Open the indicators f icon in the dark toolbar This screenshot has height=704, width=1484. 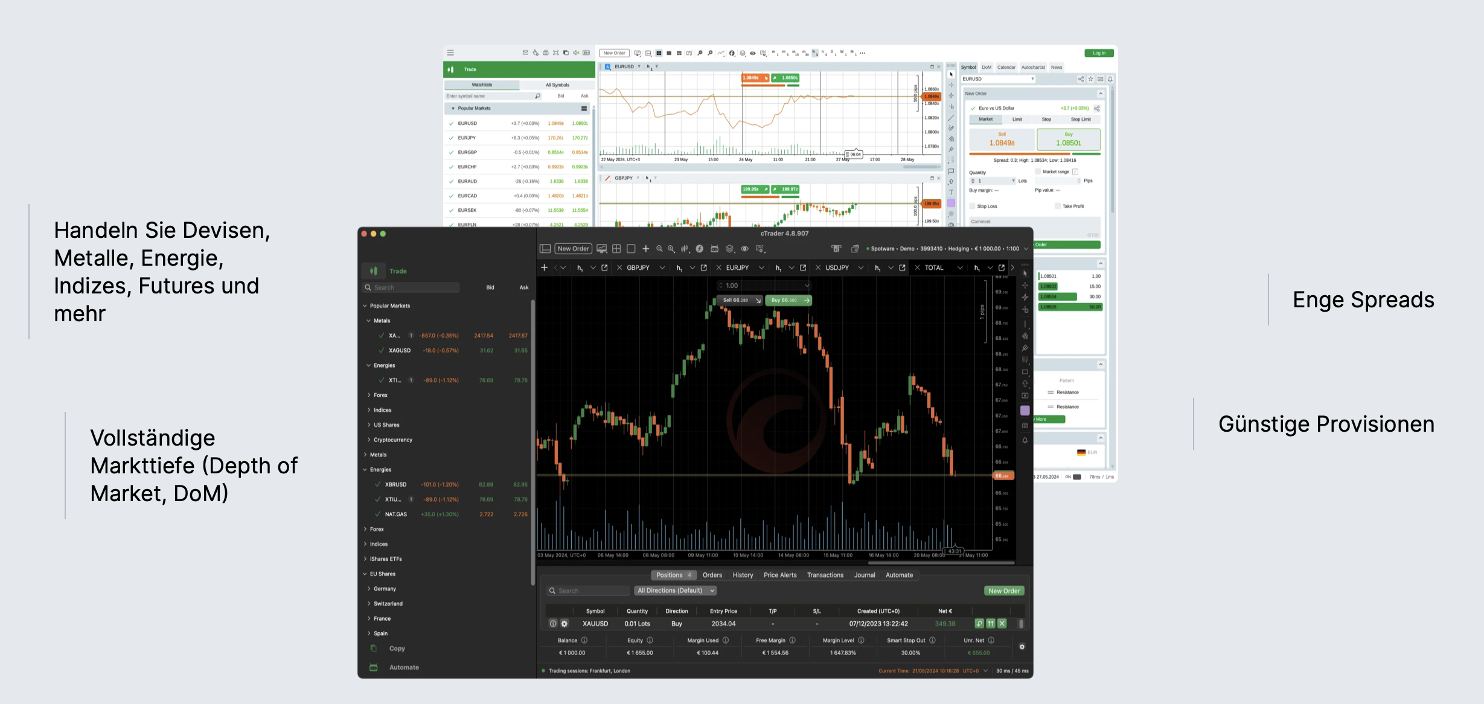pyautogui.click(x=699, y=249)
